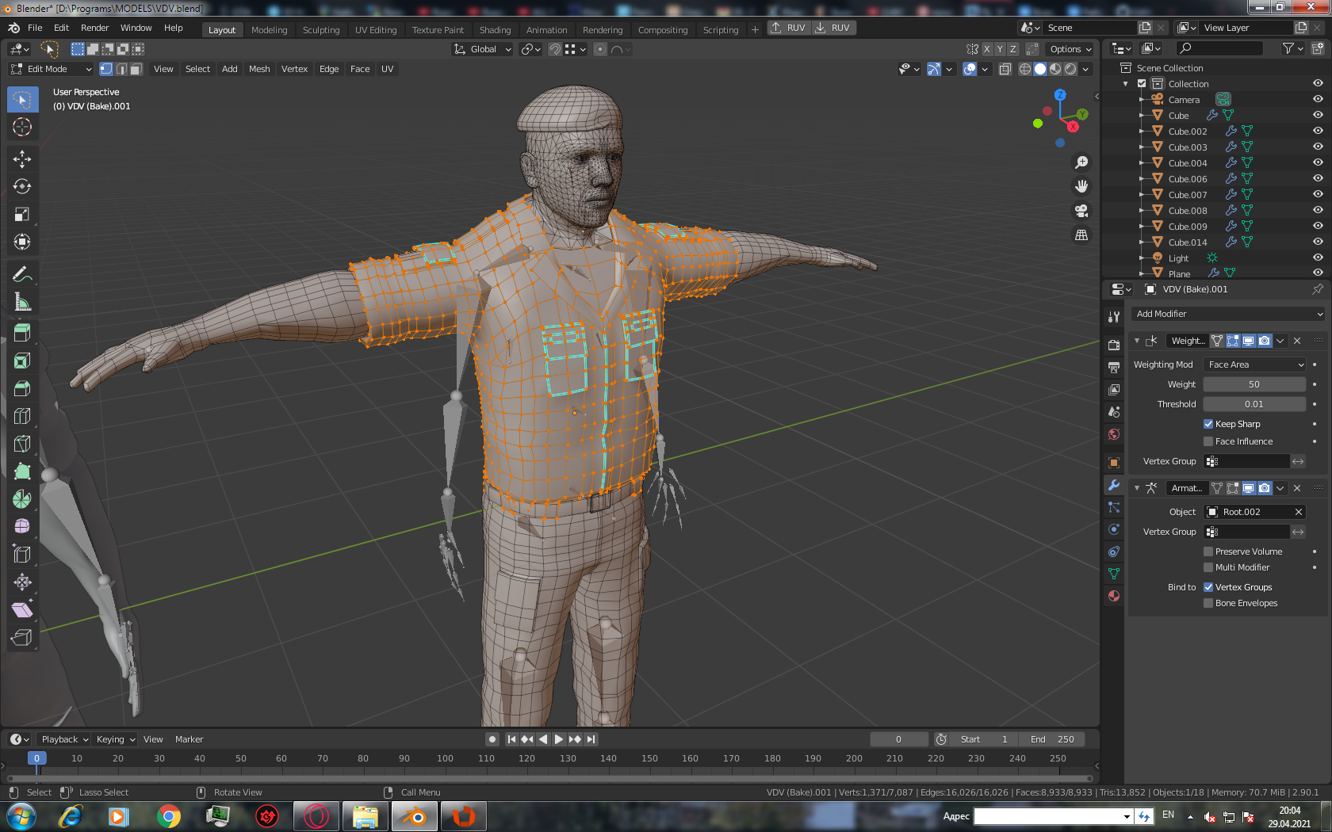Image resolution: width=1332 pixels, height=832 pixels.
Task: Play the animation forward
Action: coord(559,739)
